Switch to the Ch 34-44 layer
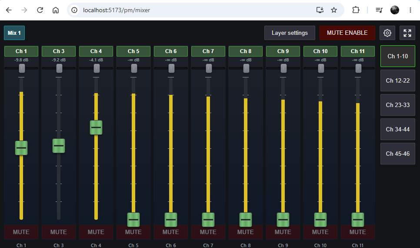 point(398,130)
